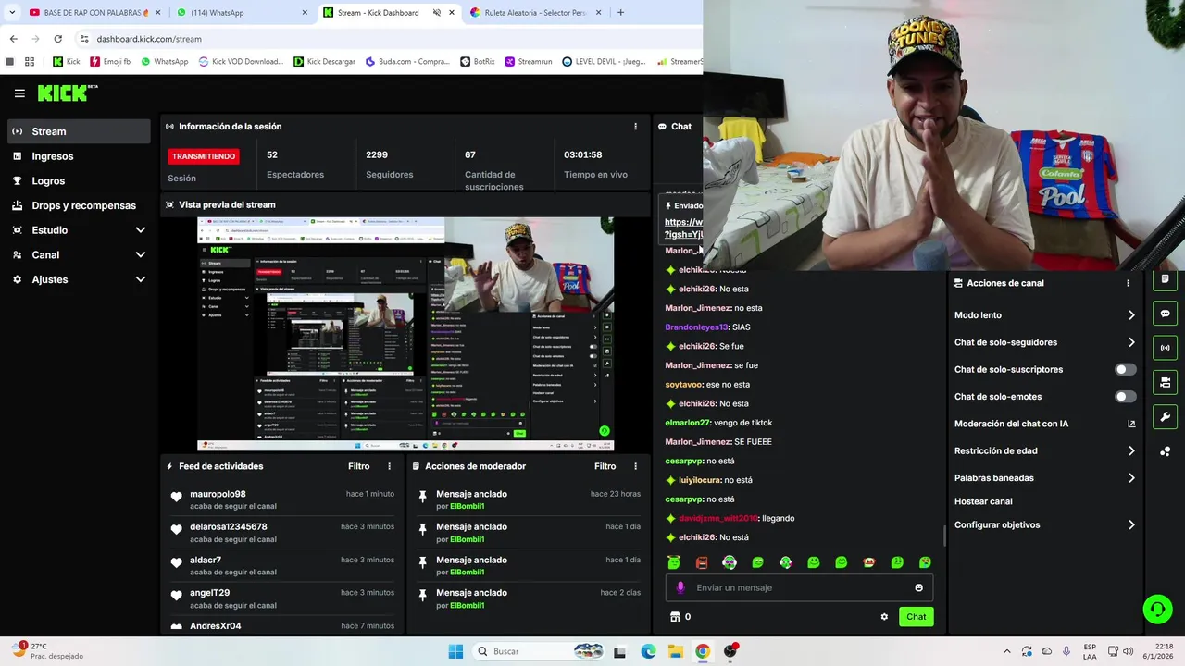This screenshot has height=666, width=1185.
Task: Open Drops y recompensas in sidebar
Action: (x=79, y=205)
